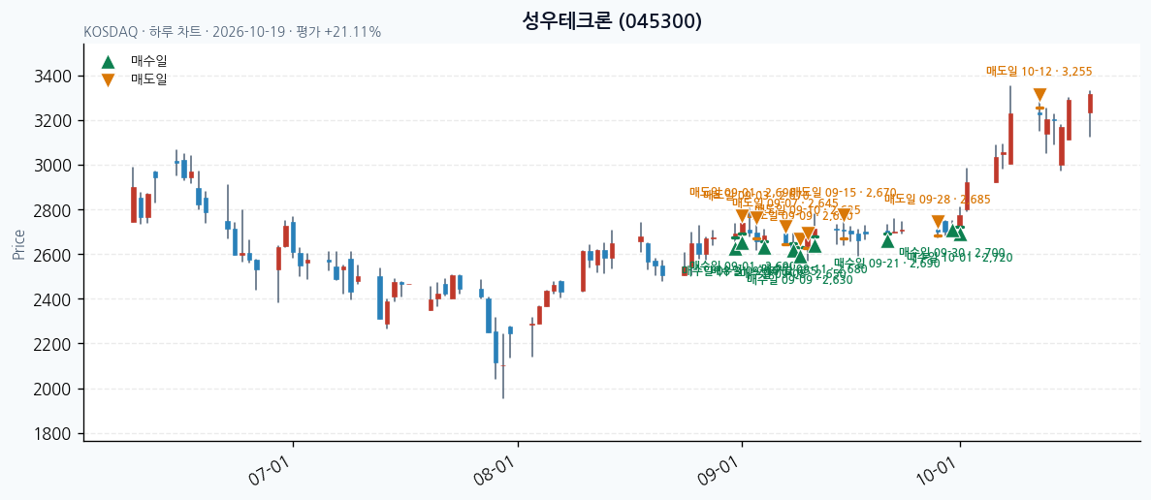Viewport: 1151px width, 500px height.
Task: Click the orange sell marker under 09-15 label
Action: pyautogui.click(x=845, y=215)
